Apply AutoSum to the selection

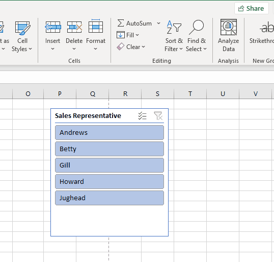click(x=134, y=23)
